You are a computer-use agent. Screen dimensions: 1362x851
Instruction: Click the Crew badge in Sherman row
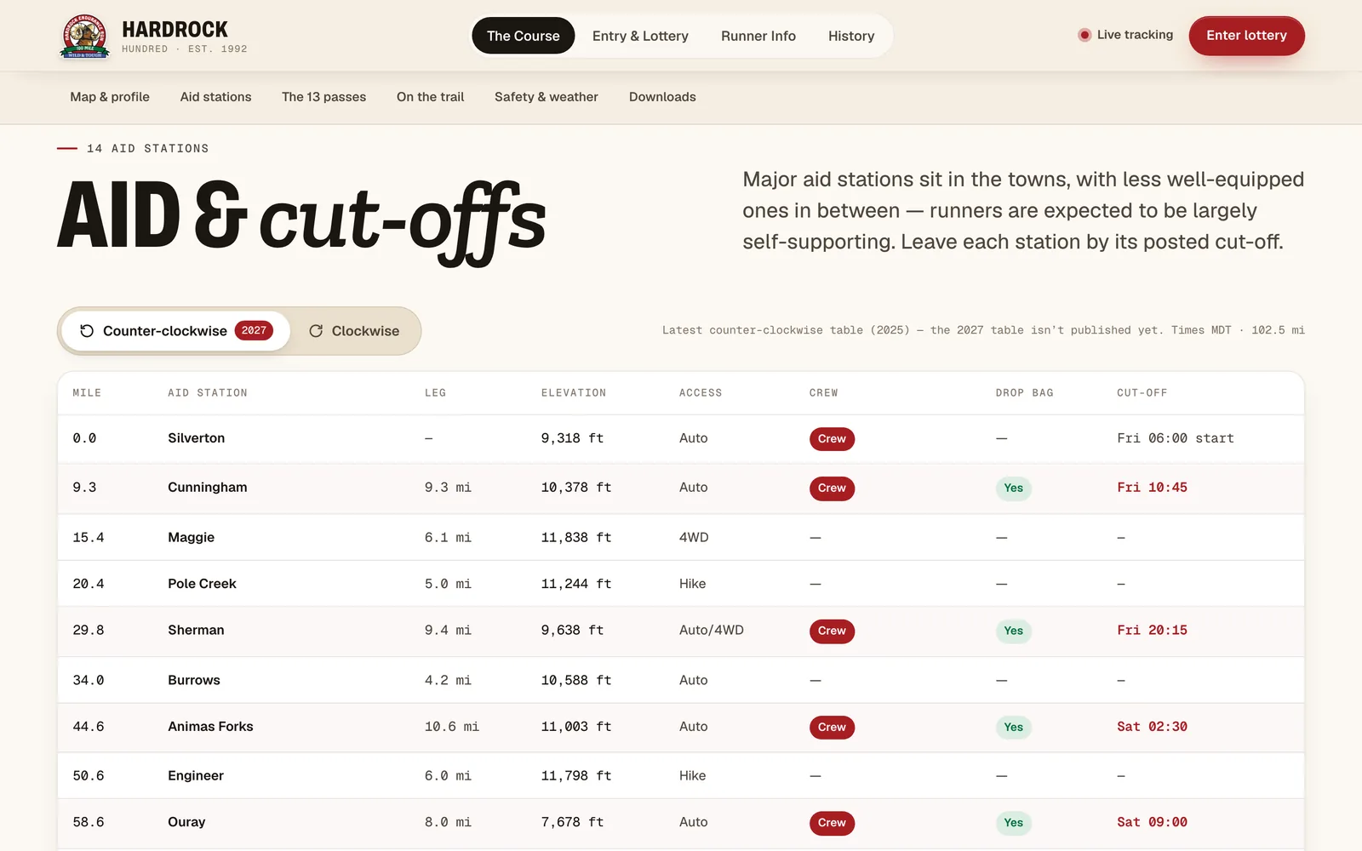point(832,631)
